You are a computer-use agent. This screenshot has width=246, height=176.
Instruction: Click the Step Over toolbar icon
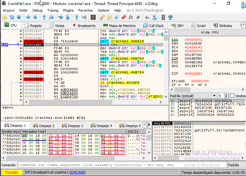click(51, 17)
